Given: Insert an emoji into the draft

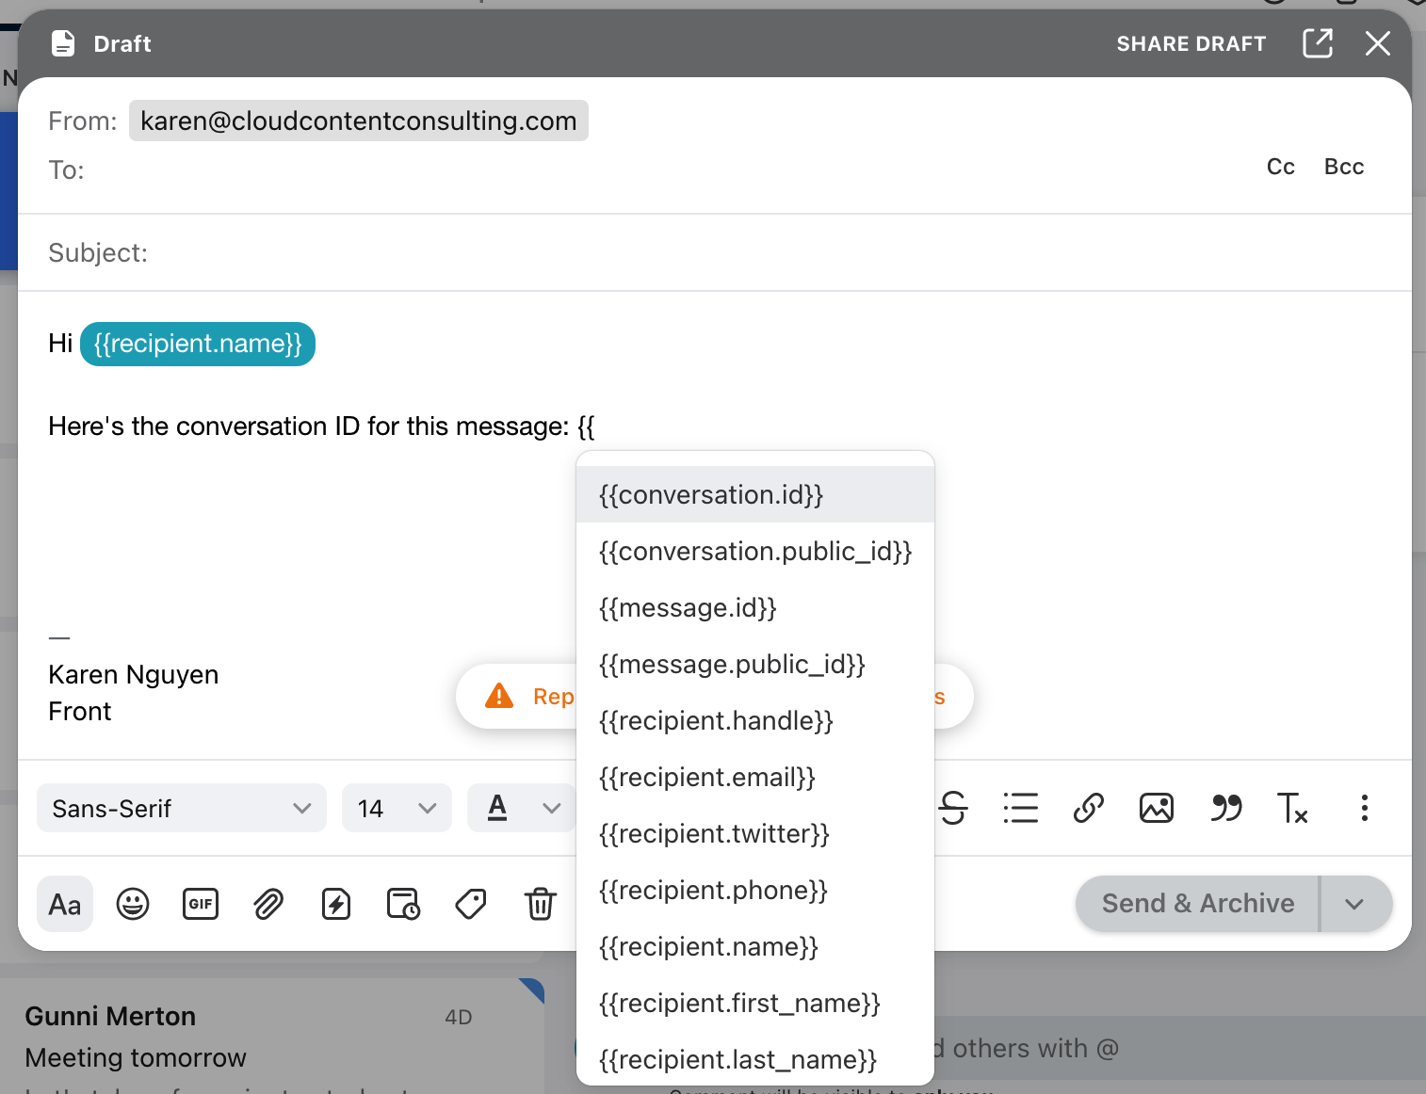Looking at the screenshot, I should pos(133,904).
